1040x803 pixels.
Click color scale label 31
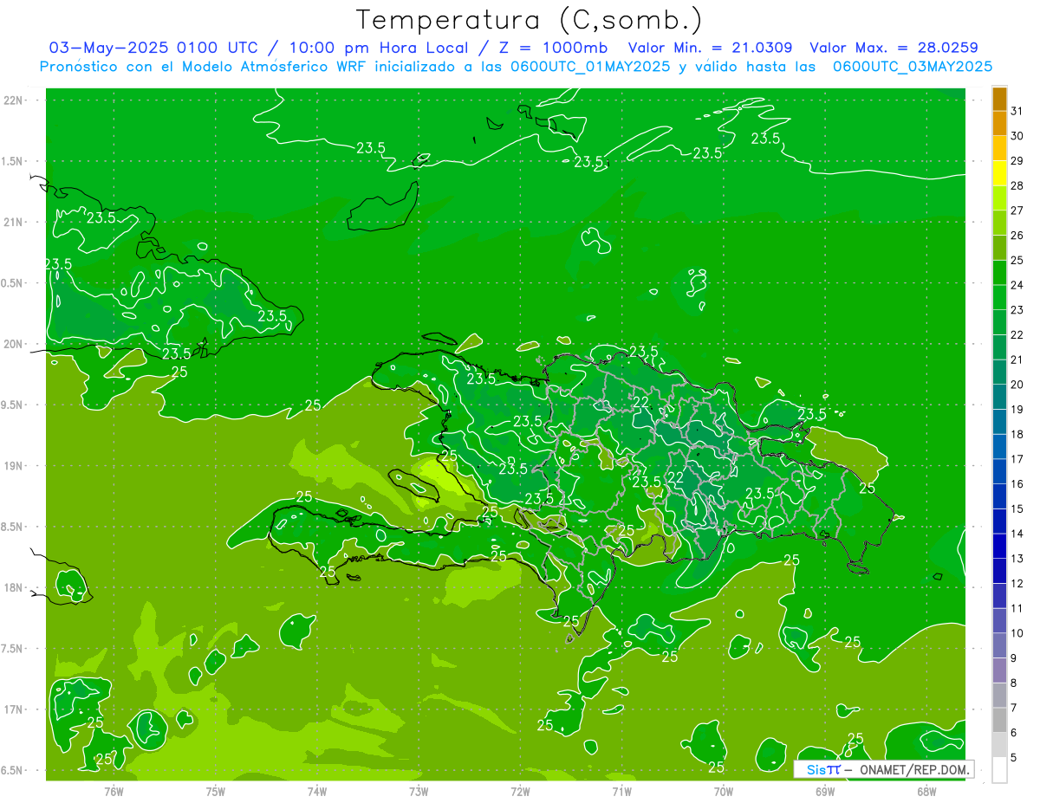[x=1017, y=111]
